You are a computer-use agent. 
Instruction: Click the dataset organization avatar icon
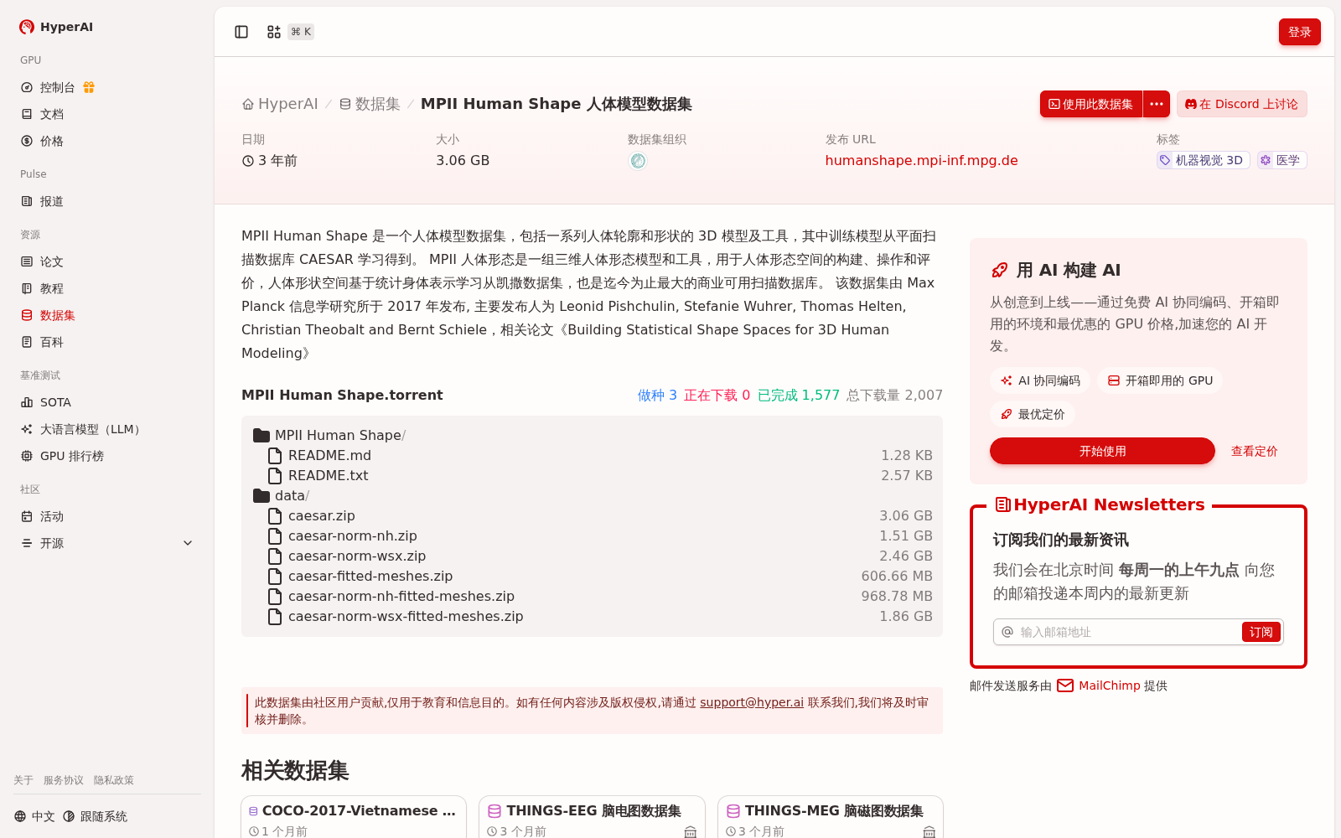tap(638, 161)
